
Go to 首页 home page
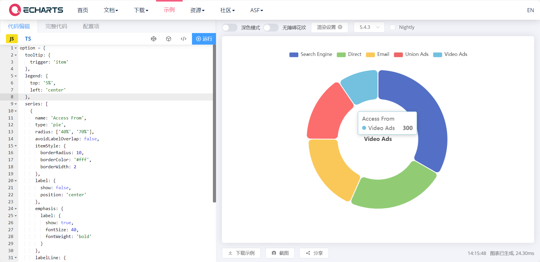tap(83, 10)
